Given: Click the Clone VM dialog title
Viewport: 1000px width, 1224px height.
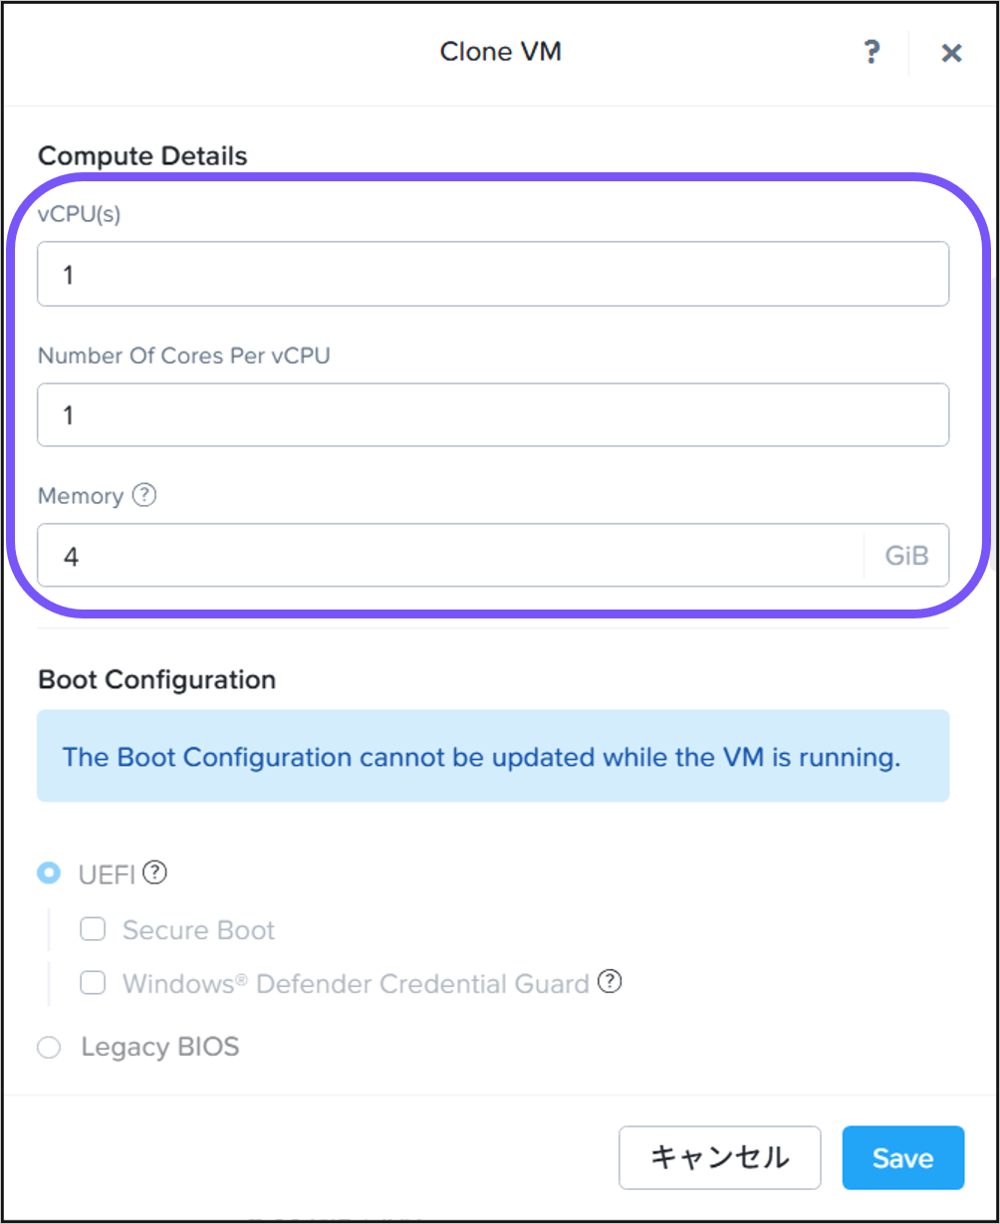Looking at the screenshot, I should [500, 52].
